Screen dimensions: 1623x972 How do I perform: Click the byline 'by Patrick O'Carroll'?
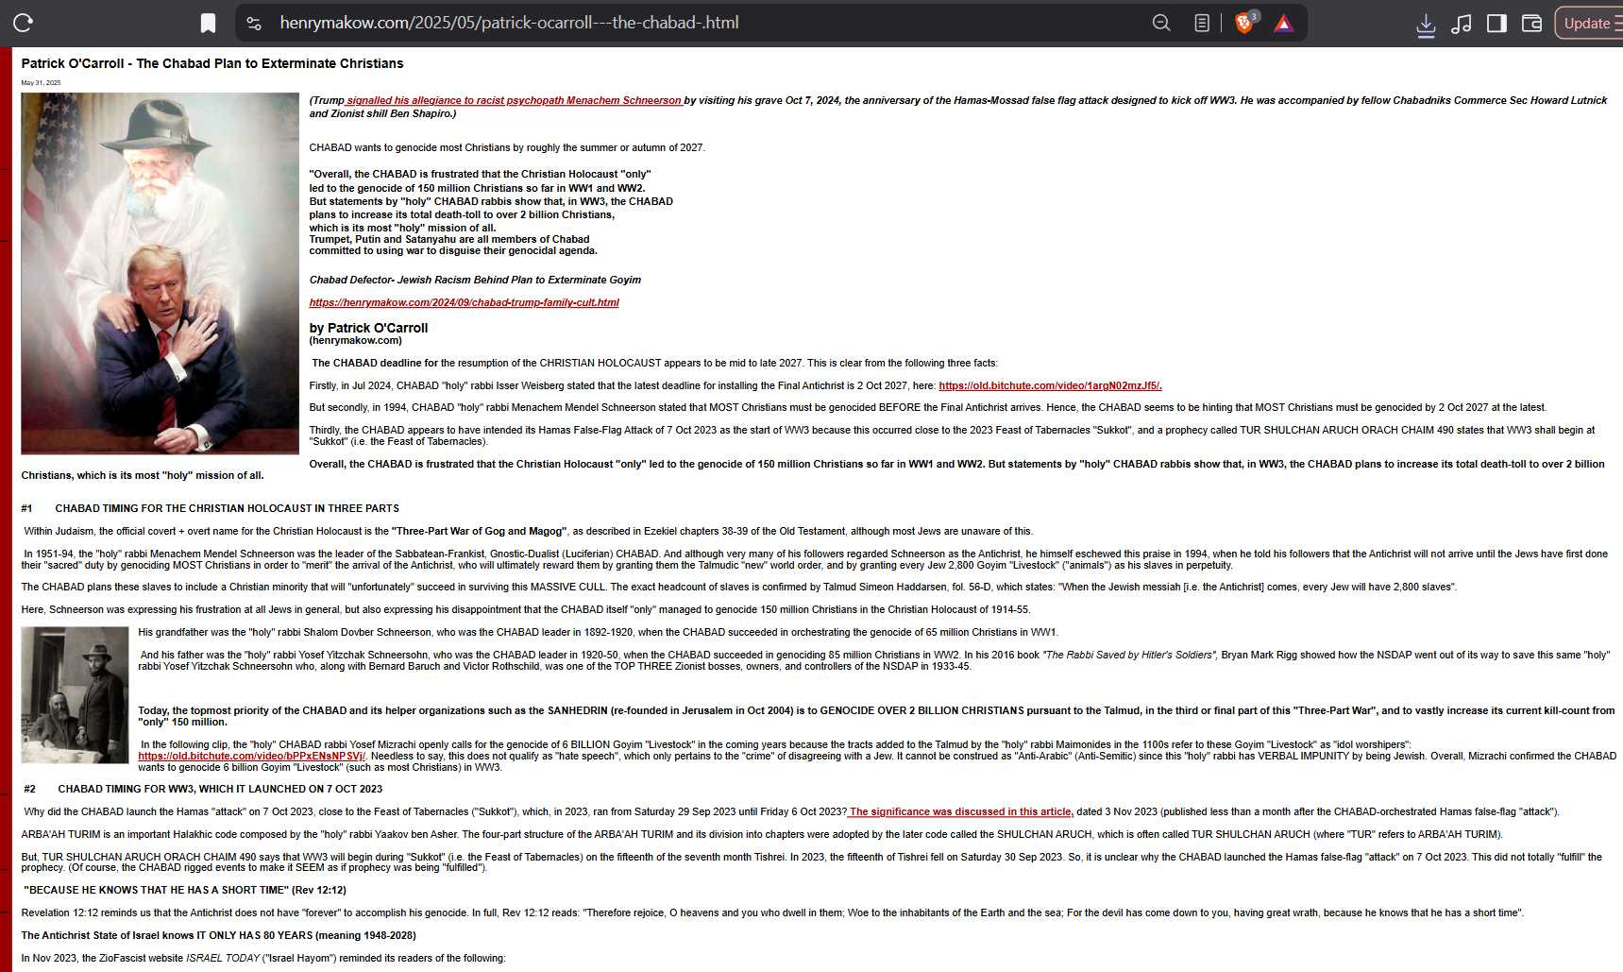pos(368,328)
